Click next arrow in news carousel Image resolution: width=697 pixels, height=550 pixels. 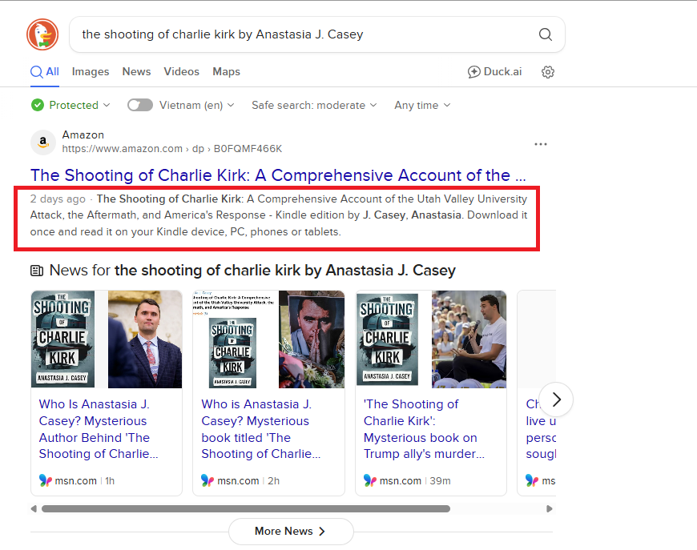point(556,399)
